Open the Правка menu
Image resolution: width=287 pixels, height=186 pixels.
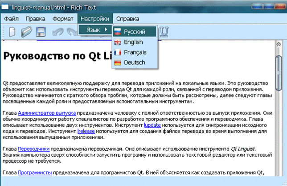(35, 19)
